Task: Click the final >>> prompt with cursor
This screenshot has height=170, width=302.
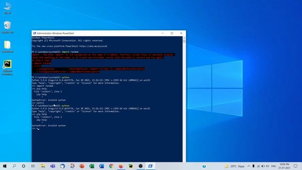Action: coord(35,128)
